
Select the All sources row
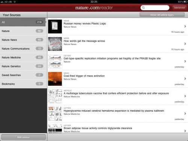tap(23, 22)
